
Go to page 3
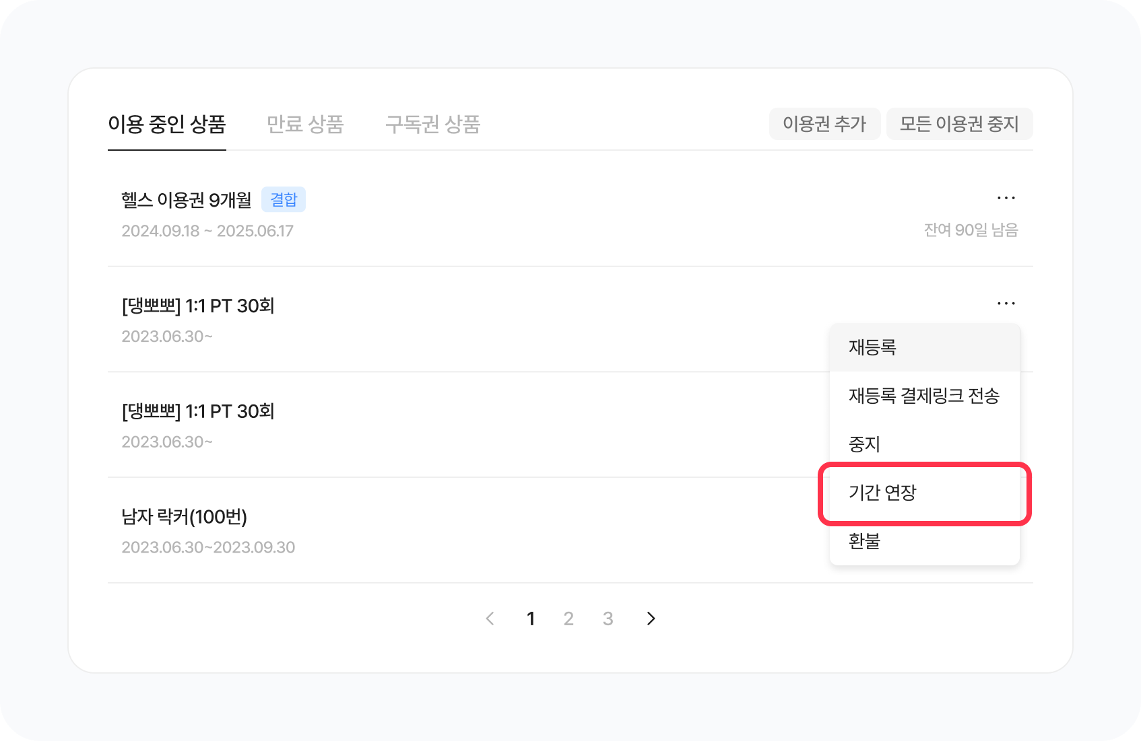point(608,619)
